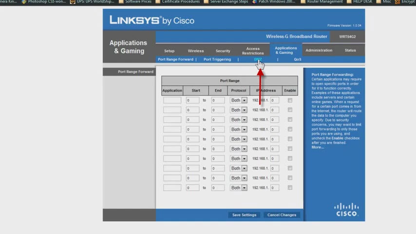416x234 pixels.
Task: Open the Port Triggering sub-tab
Action: click(x=217, y=59)
